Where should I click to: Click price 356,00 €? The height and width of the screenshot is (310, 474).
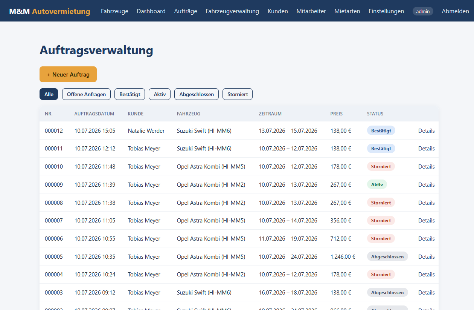(341, 221)
